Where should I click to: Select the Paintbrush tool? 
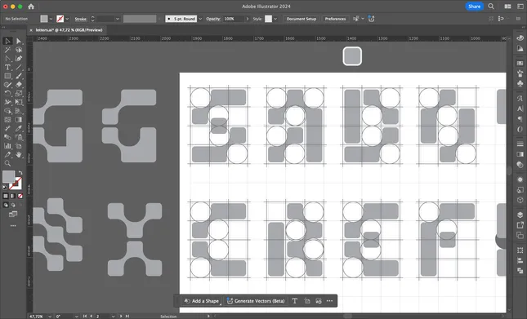[x=19, y=76]
